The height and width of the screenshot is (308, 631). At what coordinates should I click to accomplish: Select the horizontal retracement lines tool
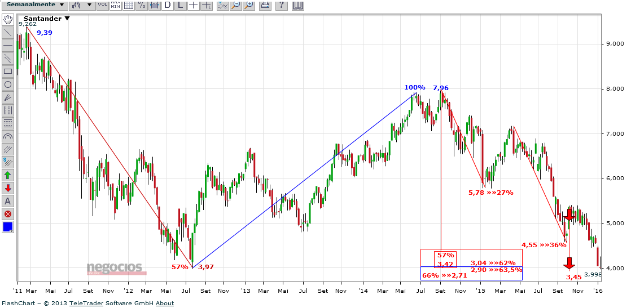click(8, 123)
